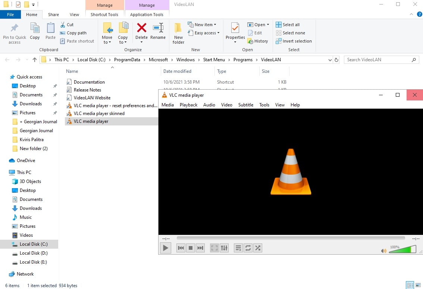Open the File tab
The image size is (423, 289).
10,15
